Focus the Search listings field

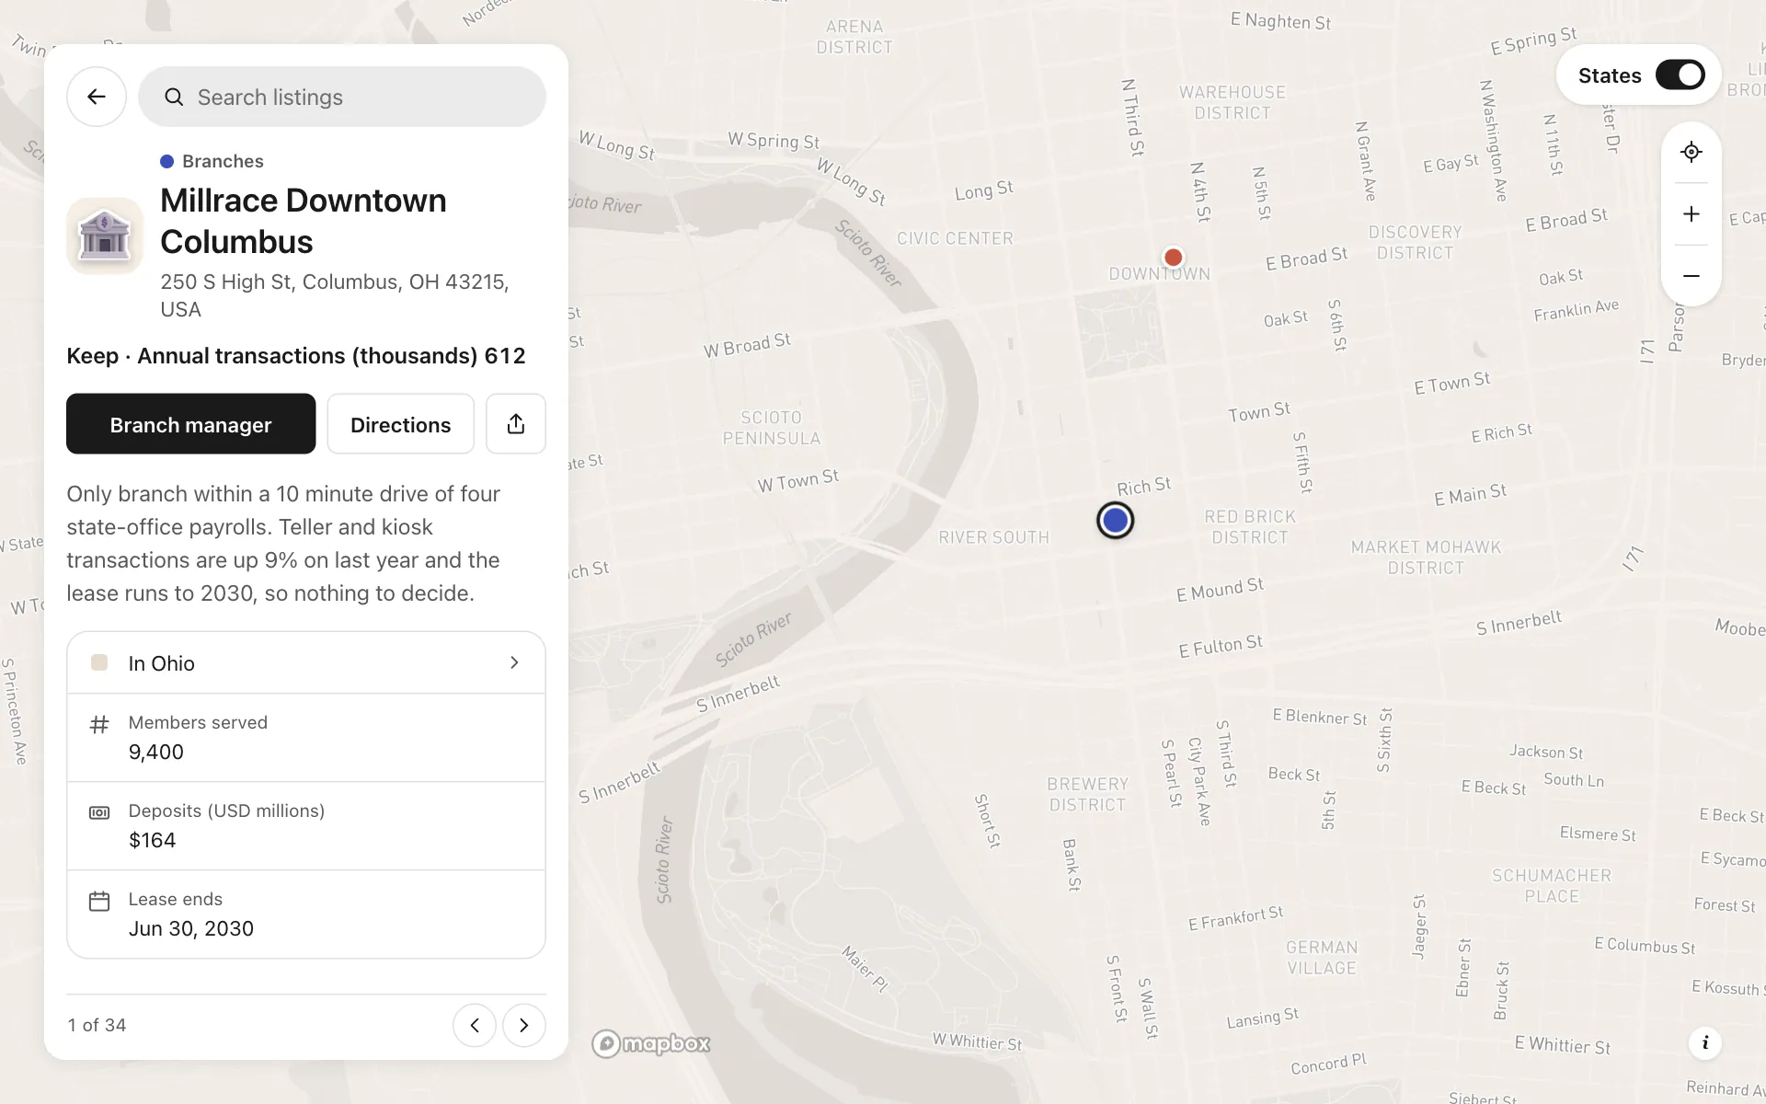coord(342,97)
